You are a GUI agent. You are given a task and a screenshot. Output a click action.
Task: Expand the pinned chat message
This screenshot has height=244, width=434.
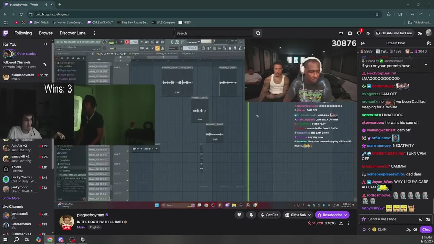(x=426, y=64)
